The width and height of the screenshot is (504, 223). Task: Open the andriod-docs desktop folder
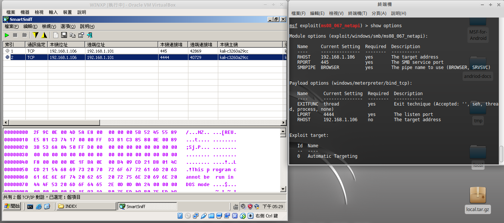[x=478, y=69]
